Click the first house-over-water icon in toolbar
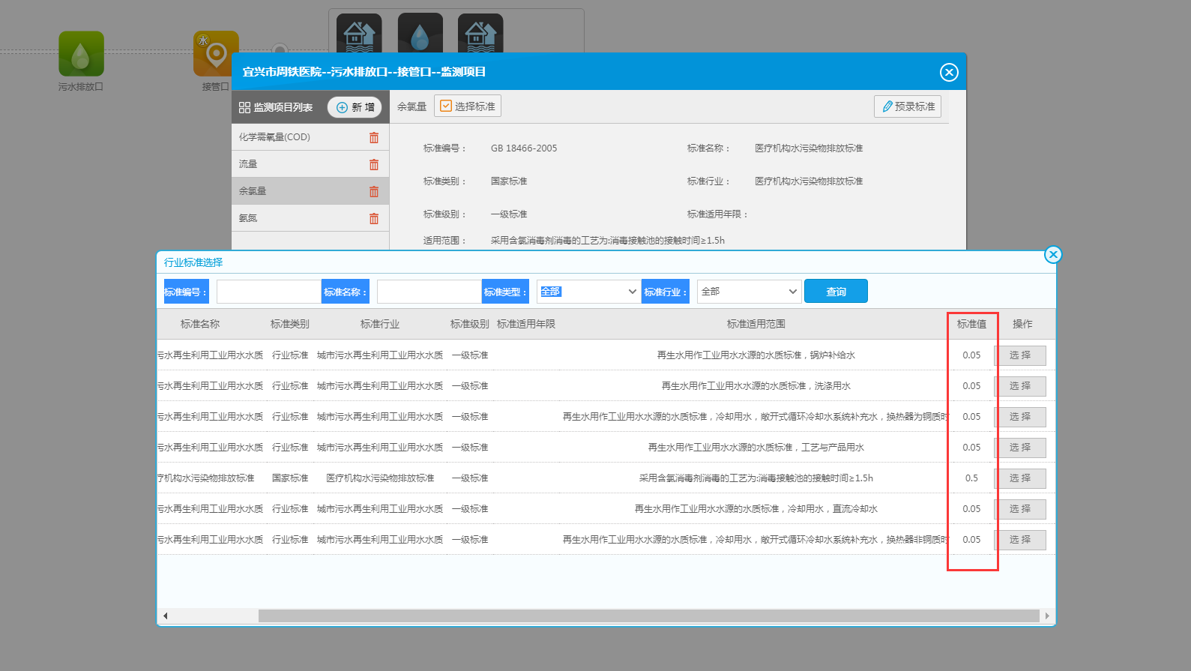This screenshot has height=671, width=1191. [x=359, y=34]
